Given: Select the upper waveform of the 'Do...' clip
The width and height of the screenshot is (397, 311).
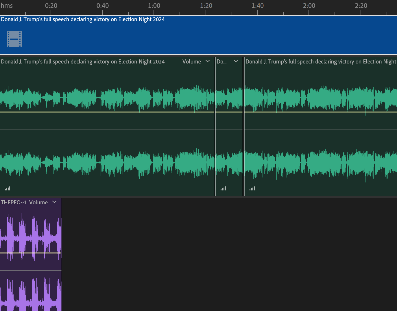Looking at the screenshot, I should coord(229,98).
